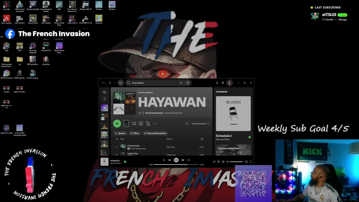Open the mini player

[246, 162]
